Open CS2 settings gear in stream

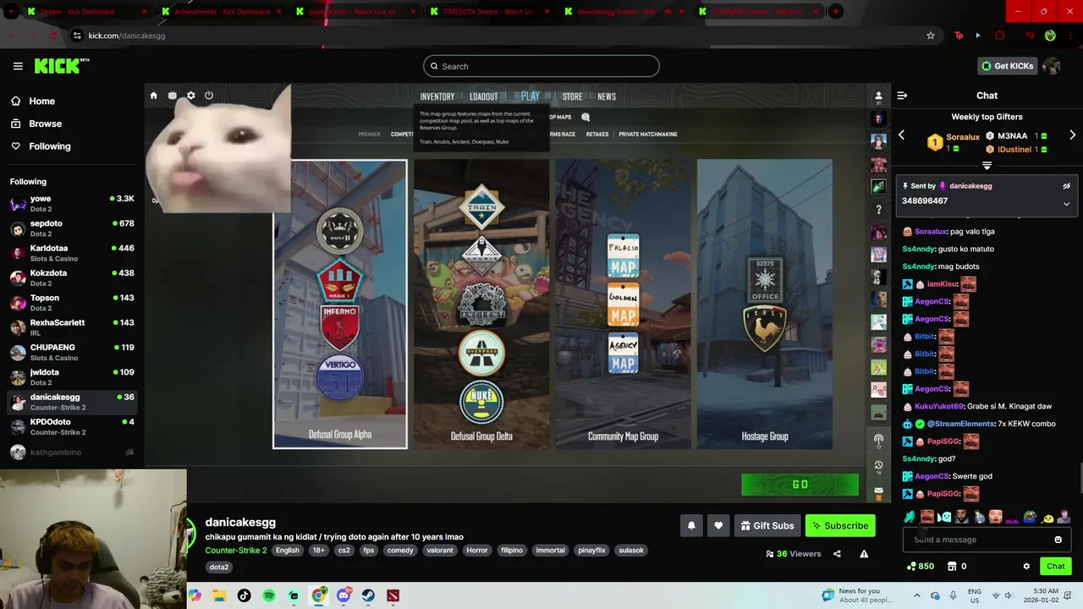coord(190,96)
